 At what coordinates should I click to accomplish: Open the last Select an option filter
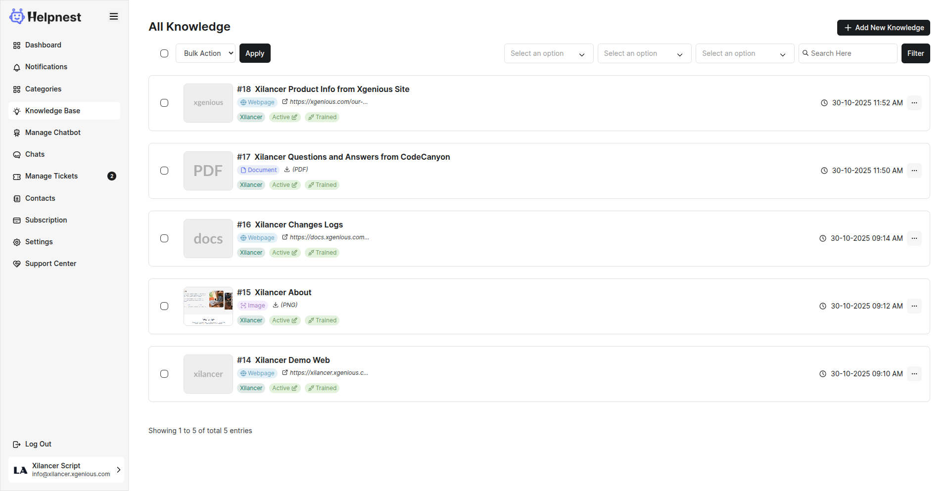click(745, 53)
